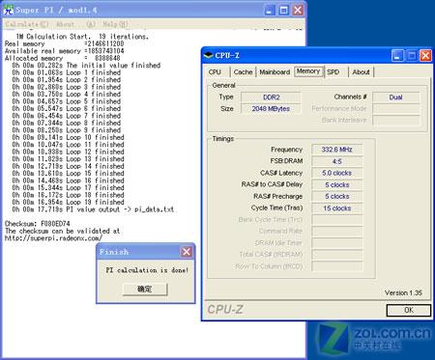This screenshot has width=435, height=360.
Task: Click the 'Loop 5 finished' line
Action: [66, 101]
